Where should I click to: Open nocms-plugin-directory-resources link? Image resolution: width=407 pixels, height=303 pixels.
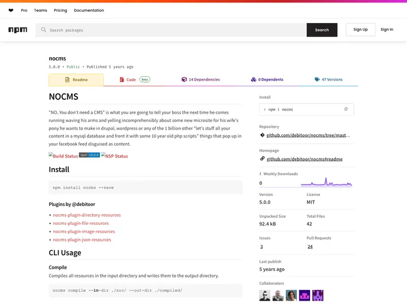click(x=87, y=215)
